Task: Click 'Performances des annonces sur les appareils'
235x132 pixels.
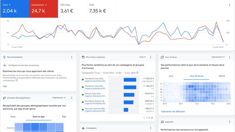Action: point(184,130)
